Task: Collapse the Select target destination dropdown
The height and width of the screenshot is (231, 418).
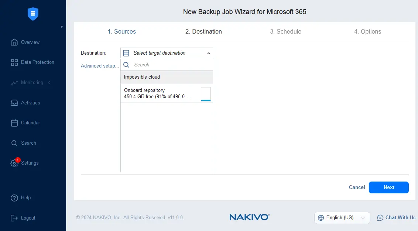Action: pos(209,53)
